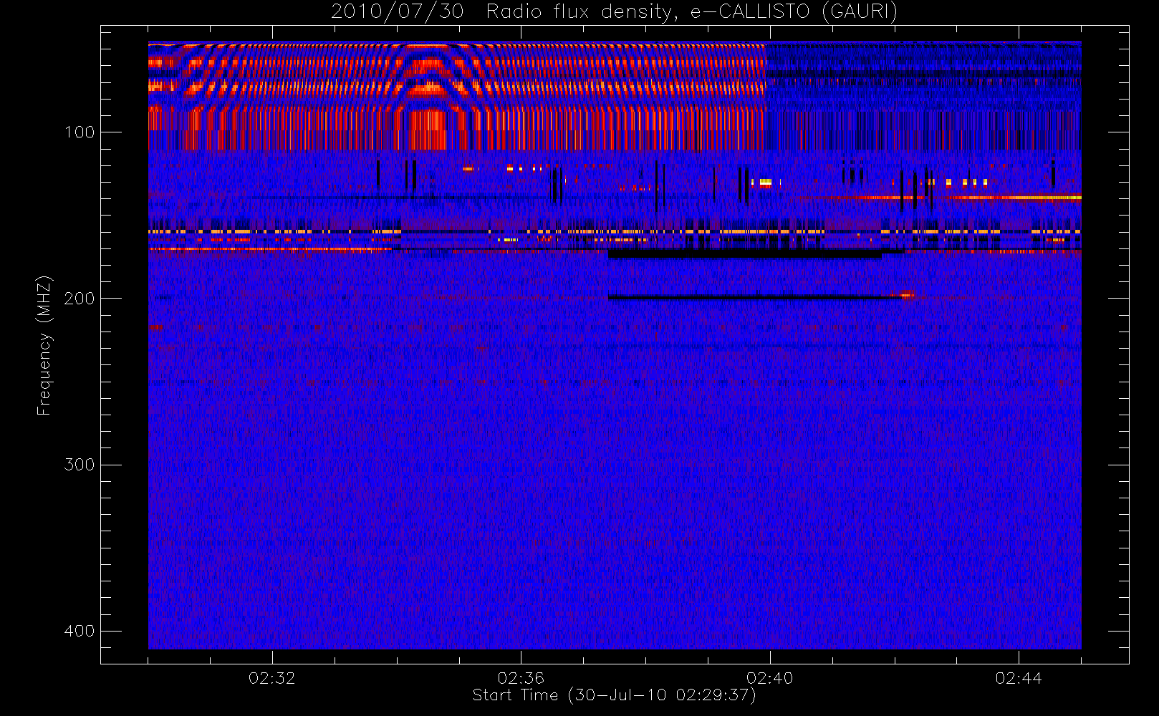Click the 02:40 time tick label
The width and height of the screenshot is (1159, 716).
[x=770, y=678]
